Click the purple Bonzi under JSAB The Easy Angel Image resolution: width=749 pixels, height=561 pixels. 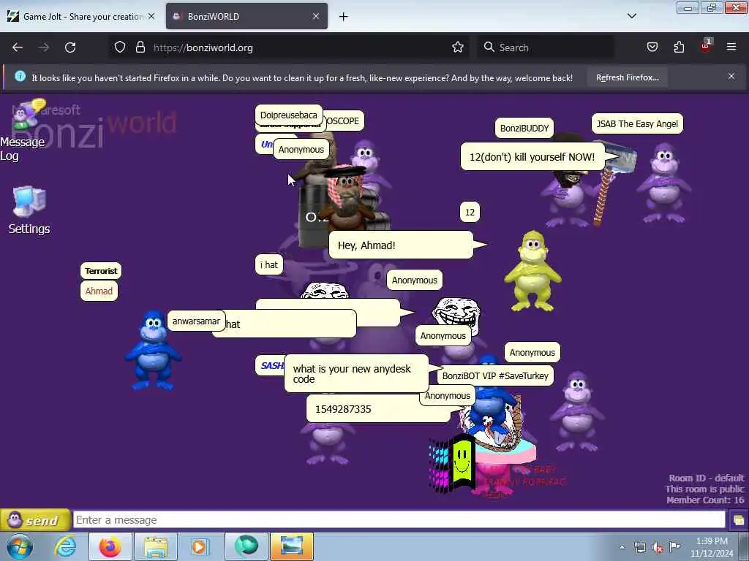664,183
